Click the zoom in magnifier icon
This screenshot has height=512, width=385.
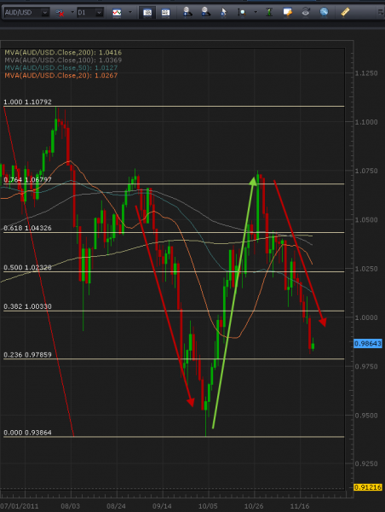[x=187, y=13]
